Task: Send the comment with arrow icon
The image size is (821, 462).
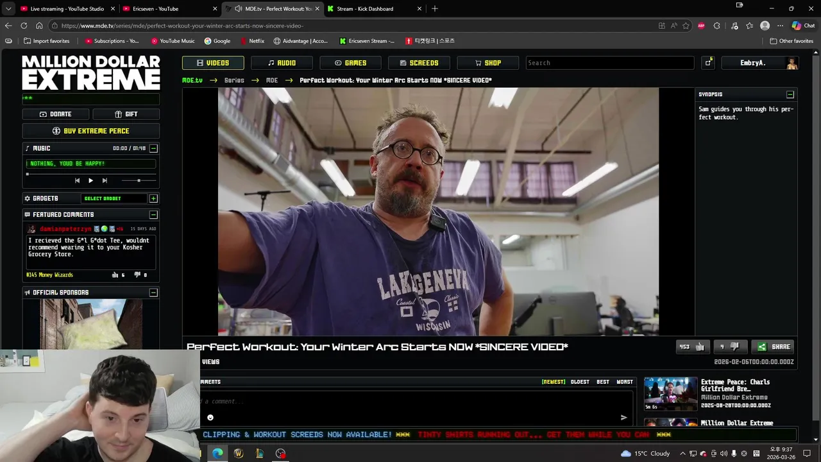Action: pos(623,418)
